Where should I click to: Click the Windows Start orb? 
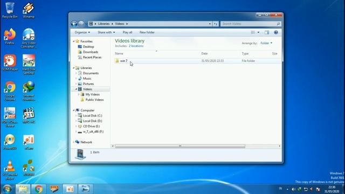[7, 189]
